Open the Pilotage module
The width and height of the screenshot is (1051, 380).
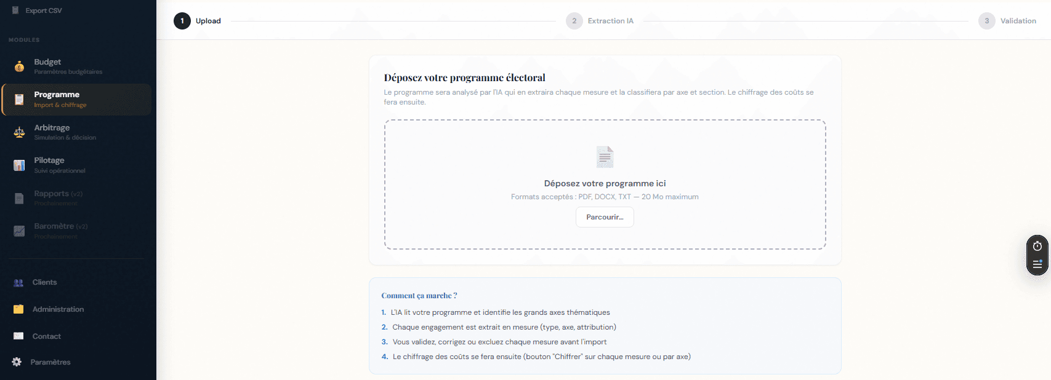tap(77, 165)
